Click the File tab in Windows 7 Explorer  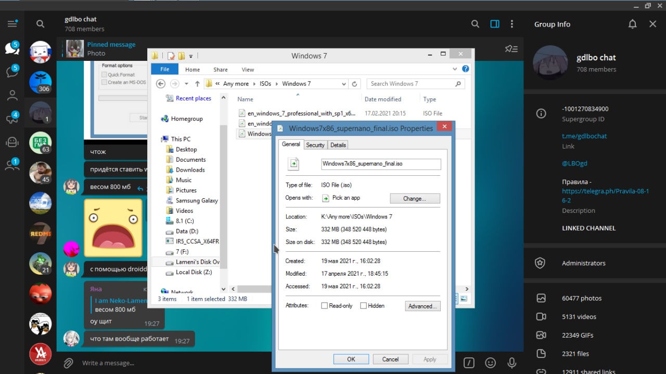[164, 69]
